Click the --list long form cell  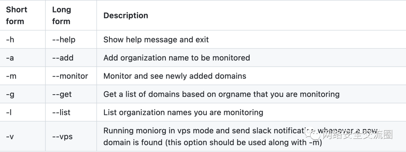(x=61, y=112)
